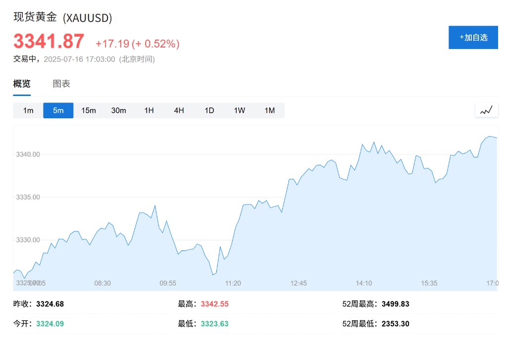Select the 5m timeframe
507x343 pixels.
point(58,110)
